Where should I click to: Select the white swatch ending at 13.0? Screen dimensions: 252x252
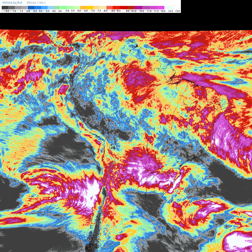point(176,8)
